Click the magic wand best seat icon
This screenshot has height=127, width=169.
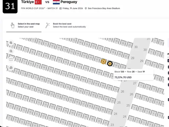(48, 25)
